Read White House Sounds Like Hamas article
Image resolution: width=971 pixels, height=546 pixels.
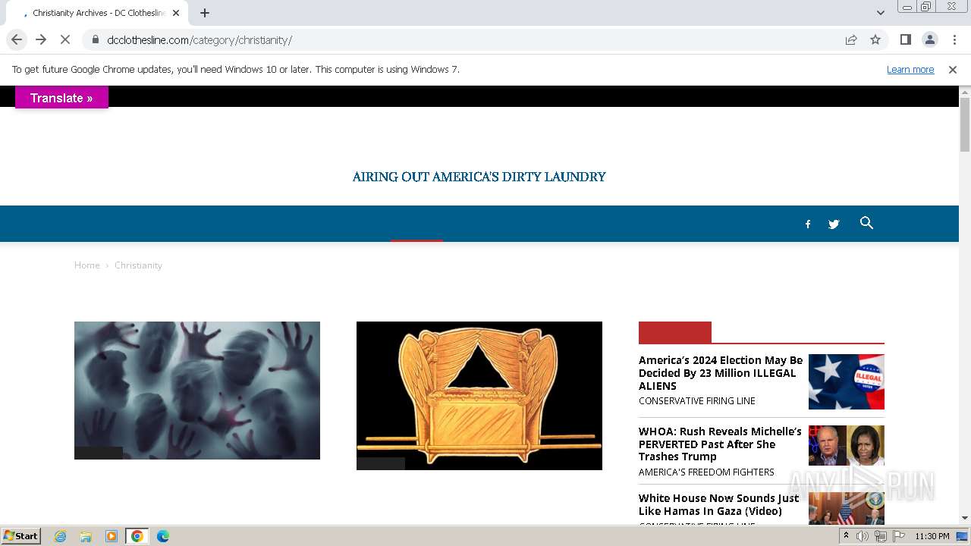coord(718,504)
